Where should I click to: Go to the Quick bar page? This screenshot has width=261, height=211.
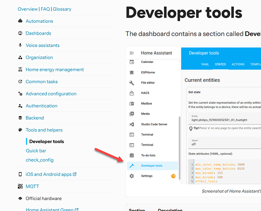pyautogui.click(x=36, y=151)
